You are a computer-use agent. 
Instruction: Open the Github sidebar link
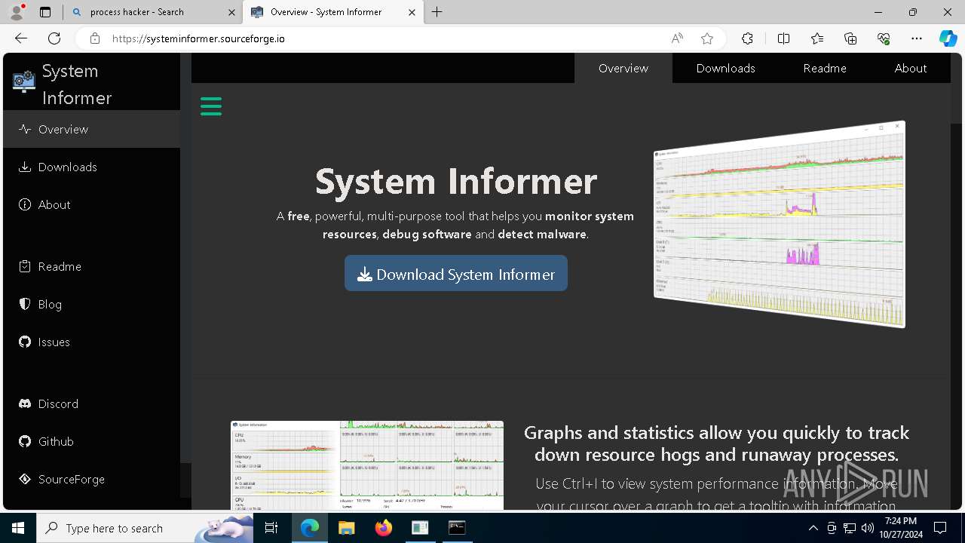pos(91,441)
